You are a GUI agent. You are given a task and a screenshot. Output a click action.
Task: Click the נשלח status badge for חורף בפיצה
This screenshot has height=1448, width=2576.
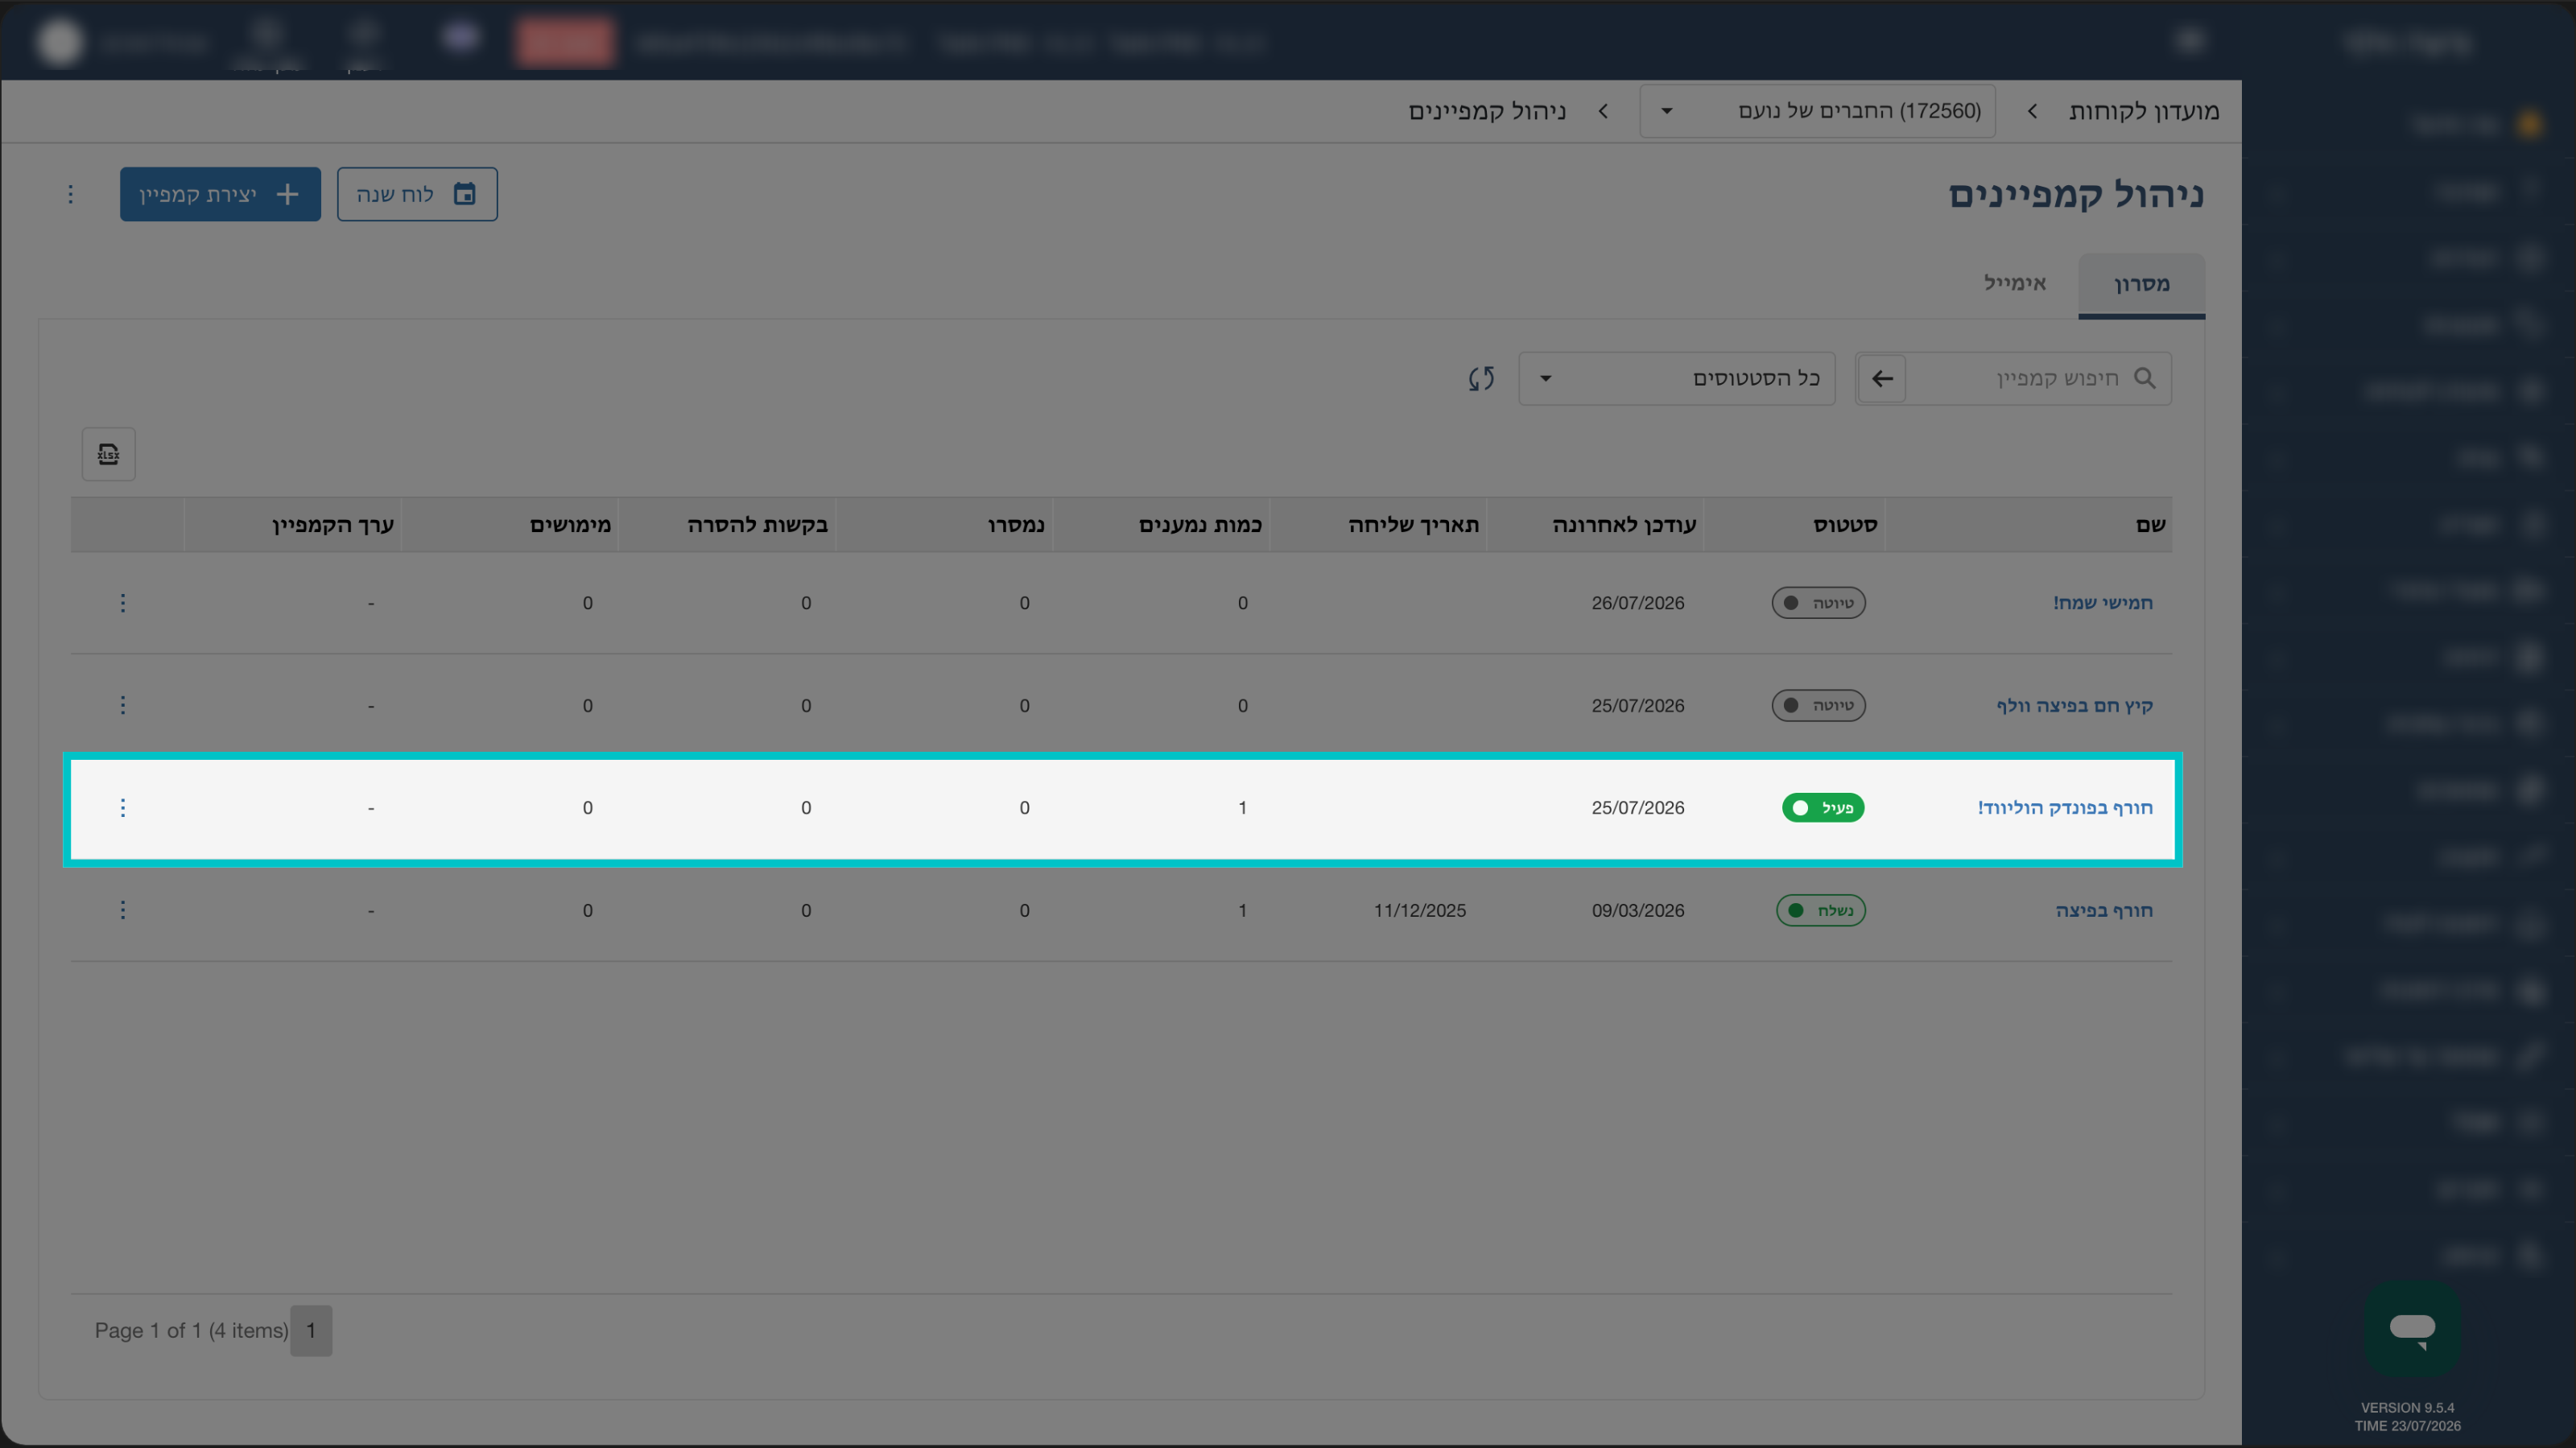click(x=1821, y=910)
